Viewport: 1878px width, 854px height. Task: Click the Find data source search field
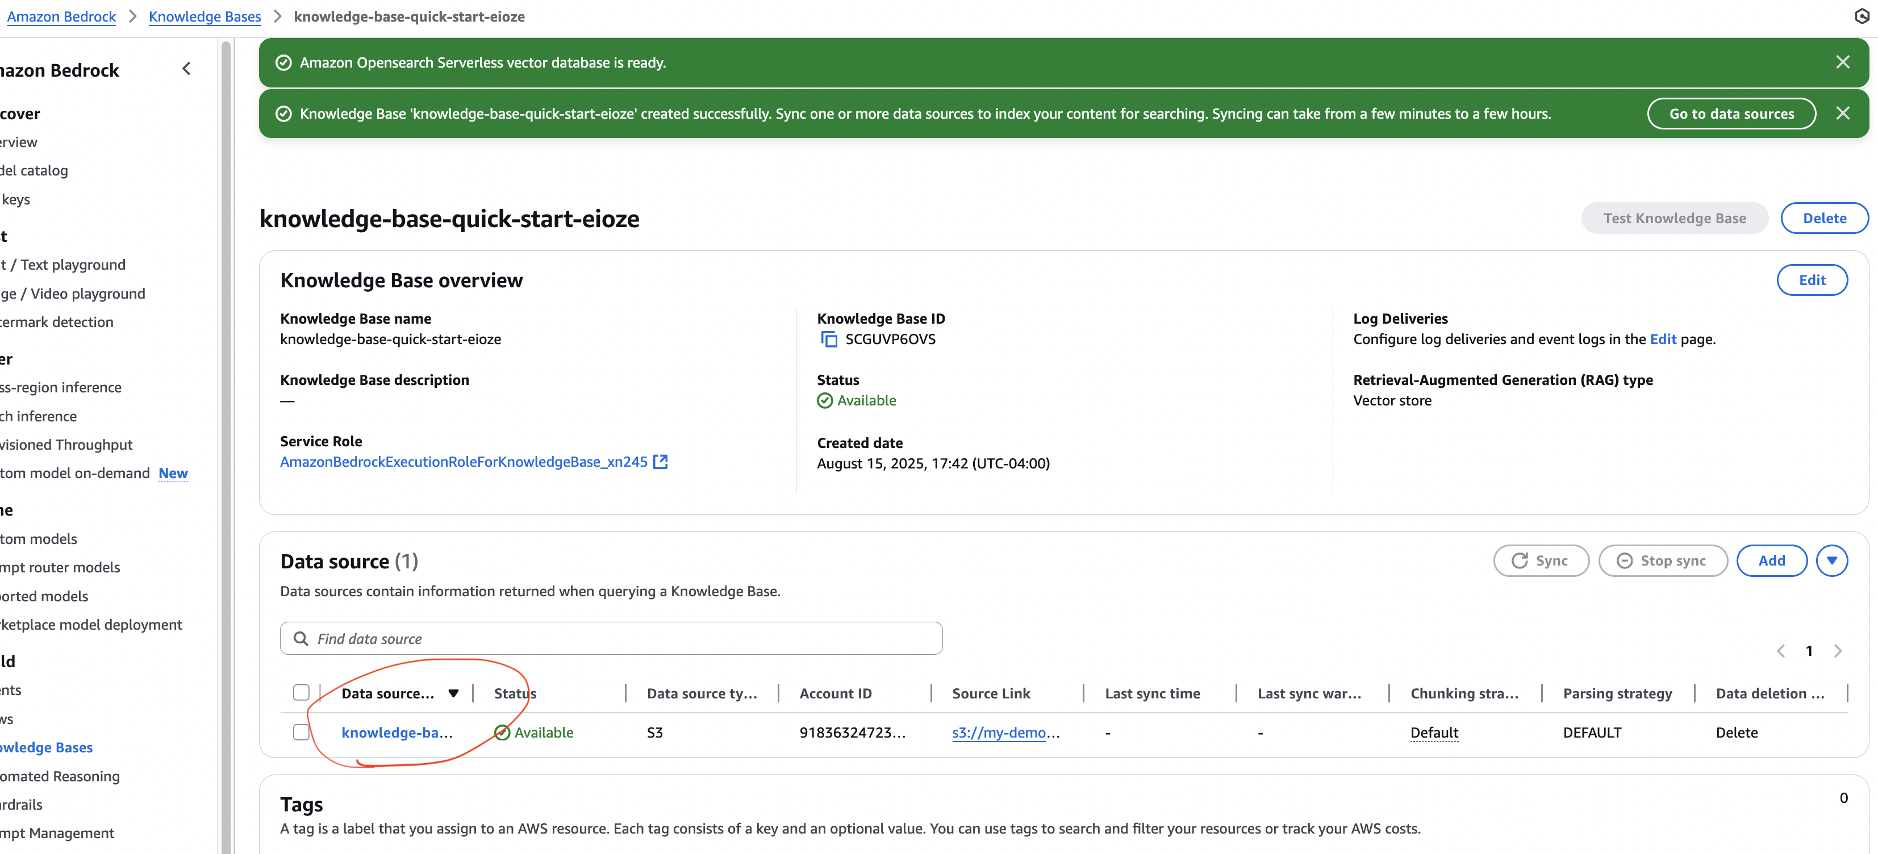[x=611, y=638]
